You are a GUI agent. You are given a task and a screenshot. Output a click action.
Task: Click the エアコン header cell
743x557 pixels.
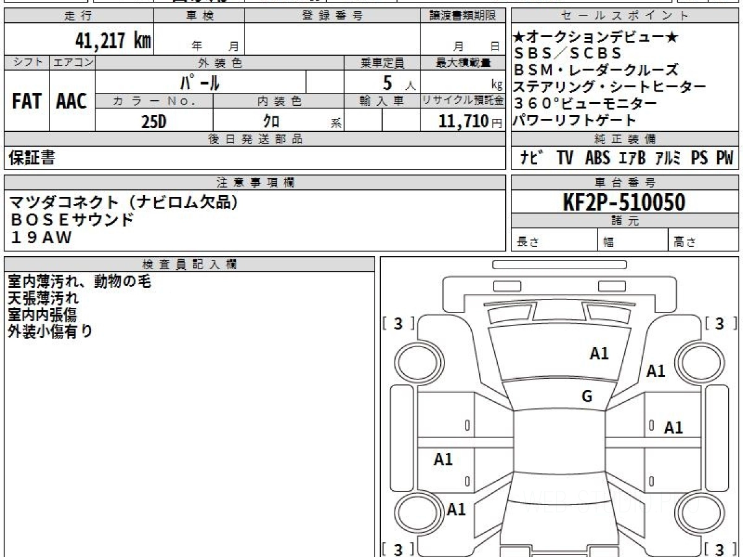click(x=72, y=63)
